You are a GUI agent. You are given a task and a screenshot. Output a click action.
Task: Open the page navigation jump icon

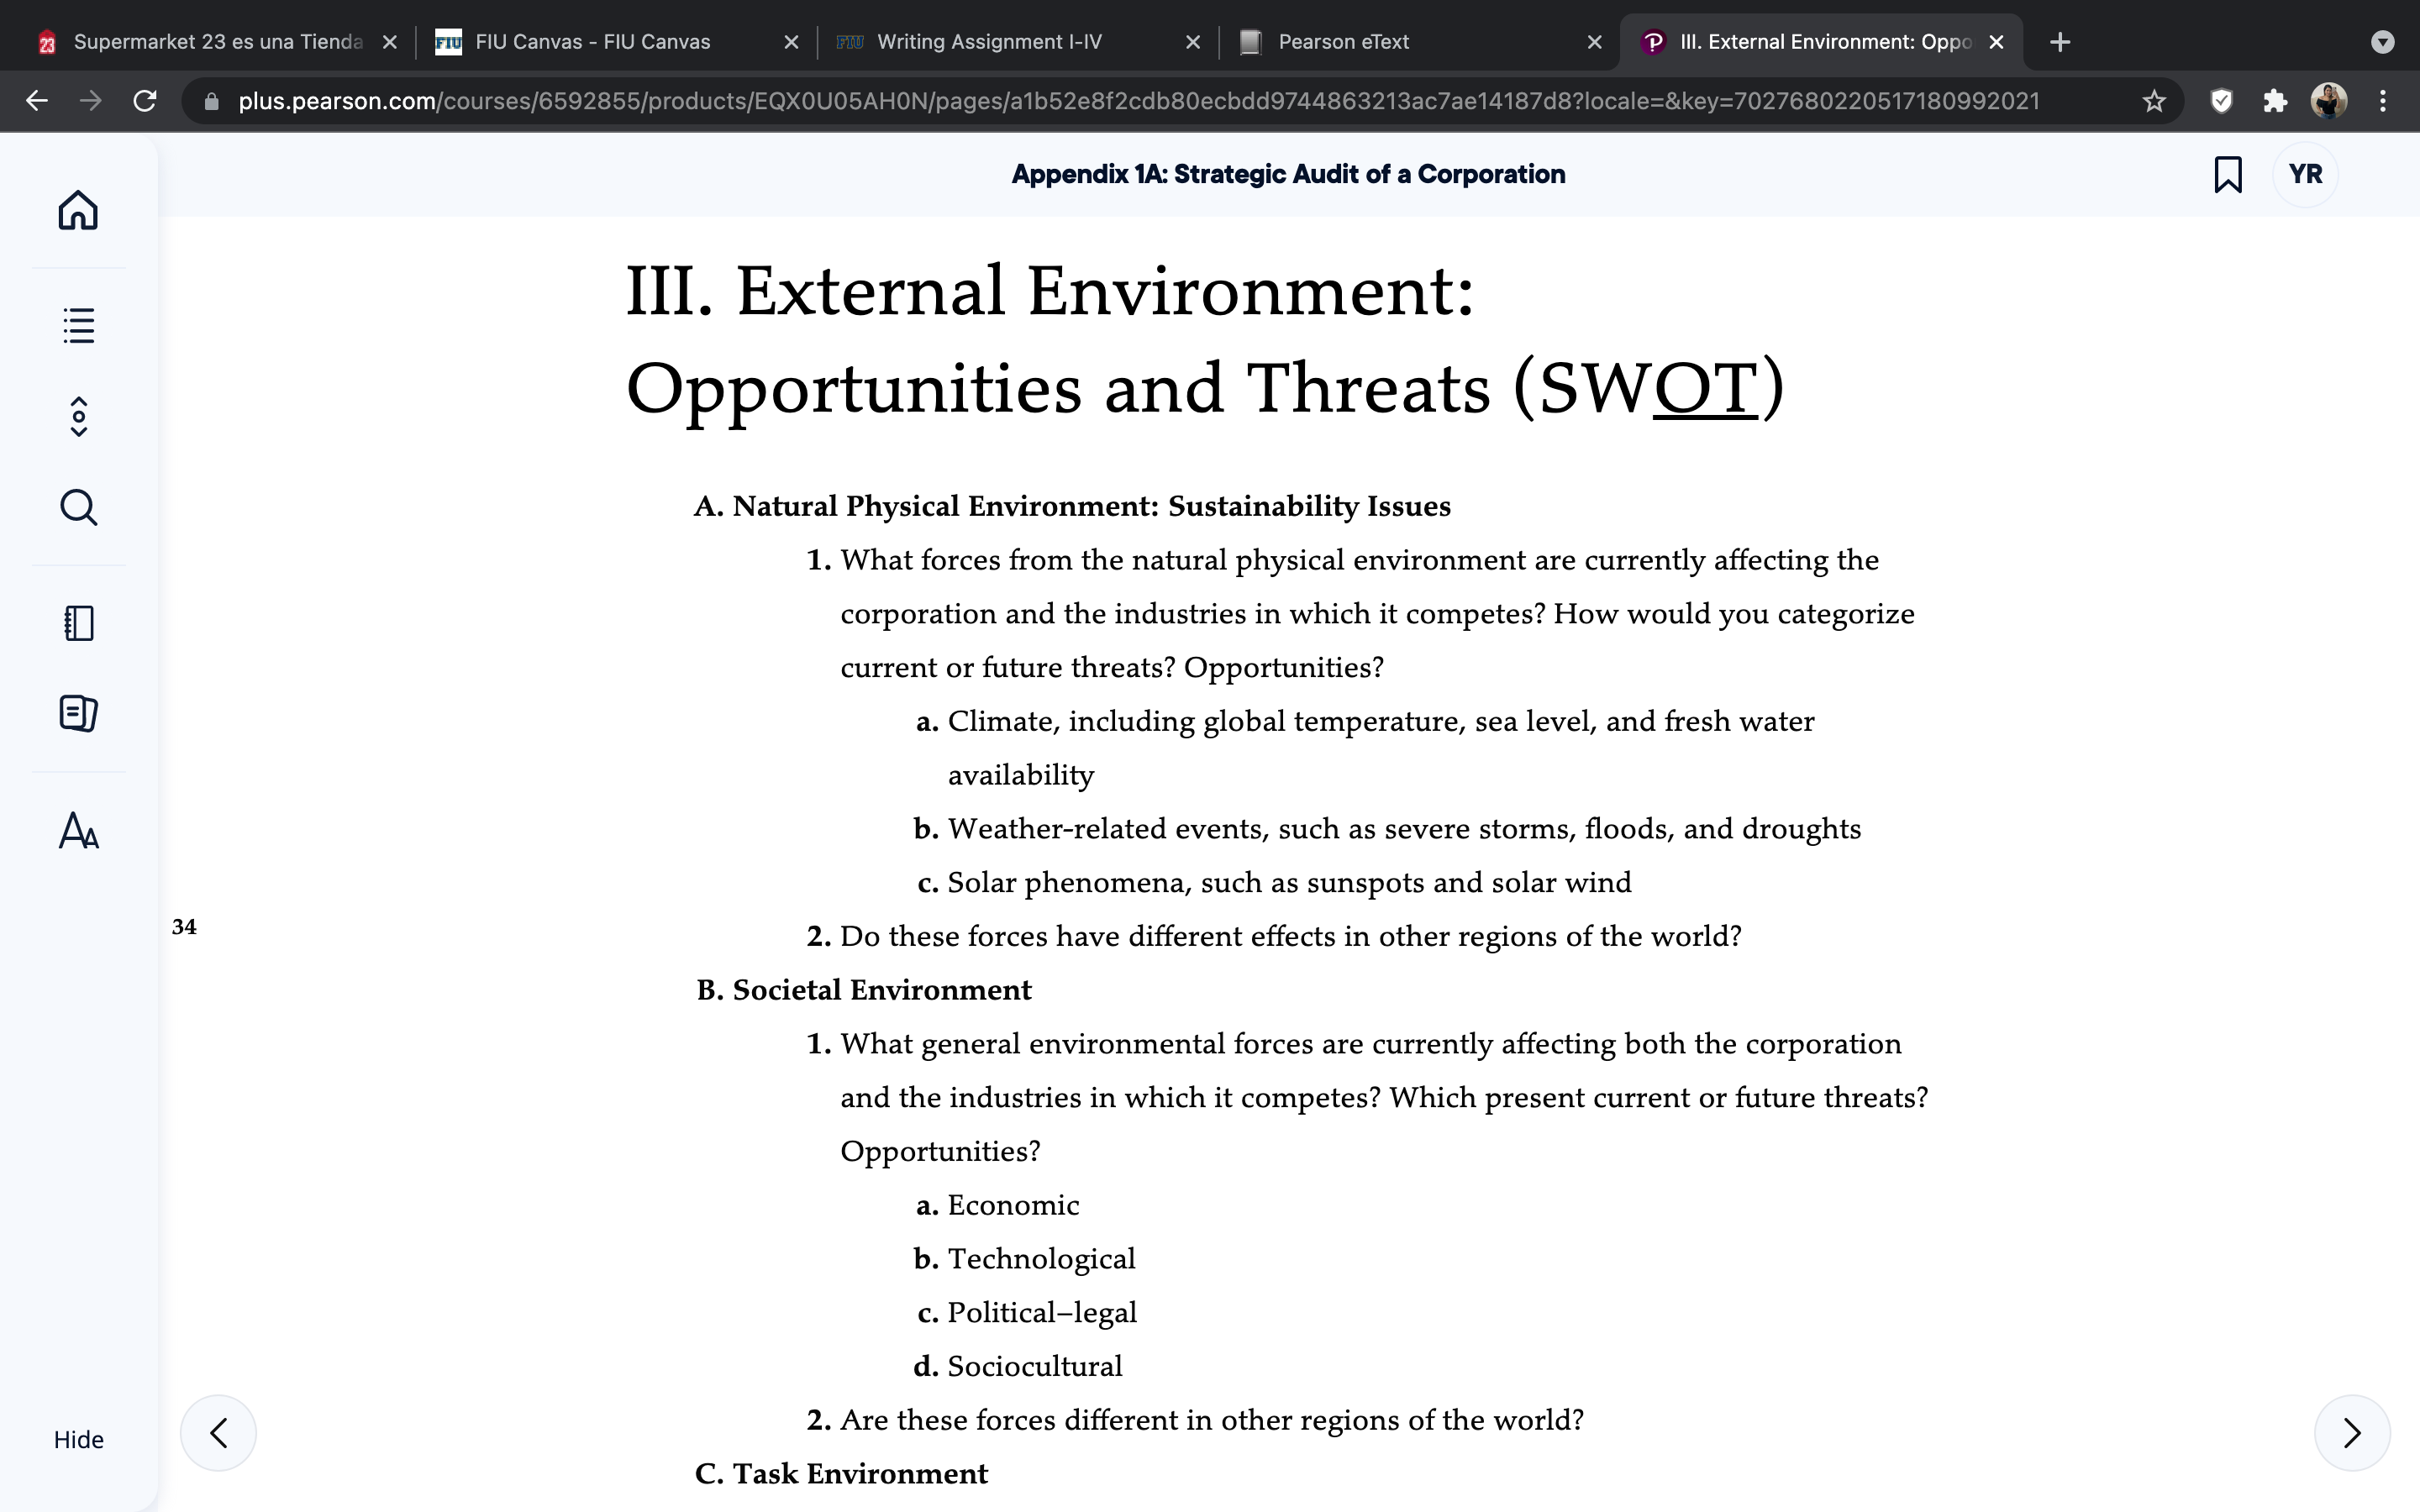click(x=78, y=416)
